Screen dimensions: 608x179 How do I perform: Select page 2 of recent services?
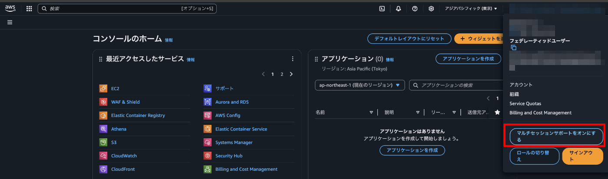click(282, 74)
